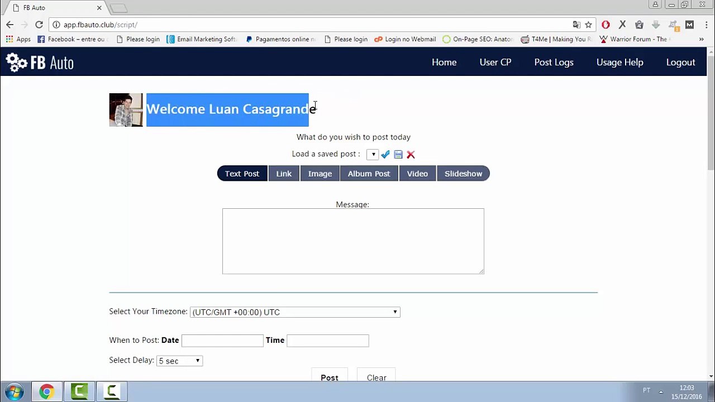
Task: Show more bookmarks with the chevron
Action: 701,39
